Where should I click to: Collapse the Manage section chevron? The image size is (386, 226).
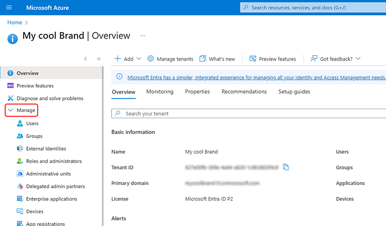coord(10,110)
